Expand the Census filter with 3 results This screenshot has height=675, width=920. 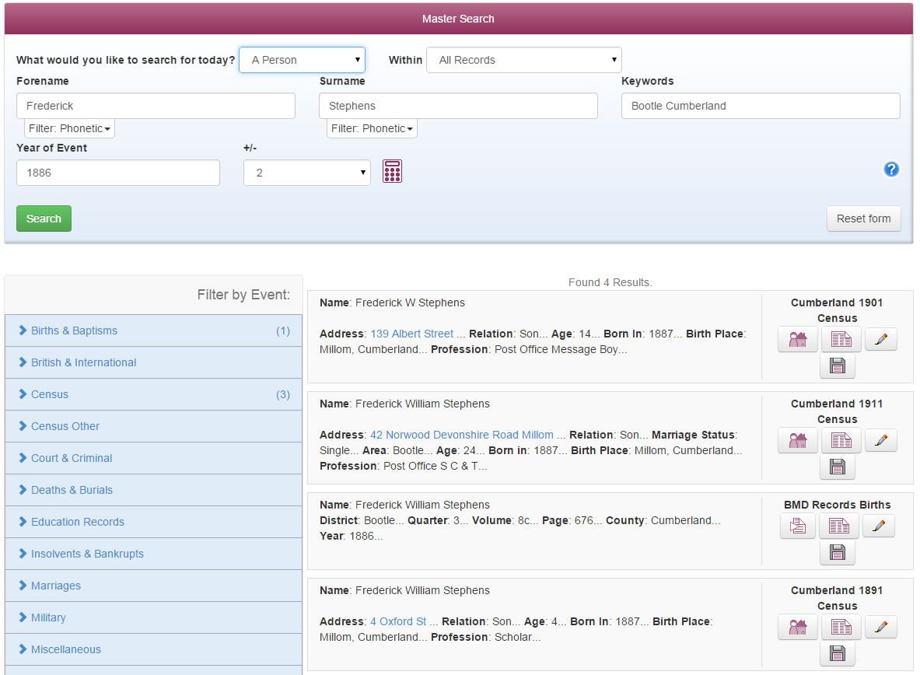(154, 394)
